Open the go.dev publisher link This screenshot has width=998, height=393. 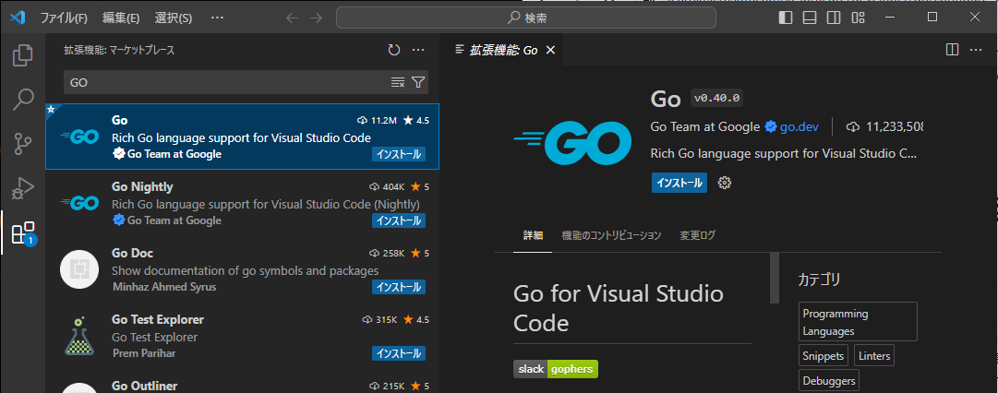click(799, 126)
